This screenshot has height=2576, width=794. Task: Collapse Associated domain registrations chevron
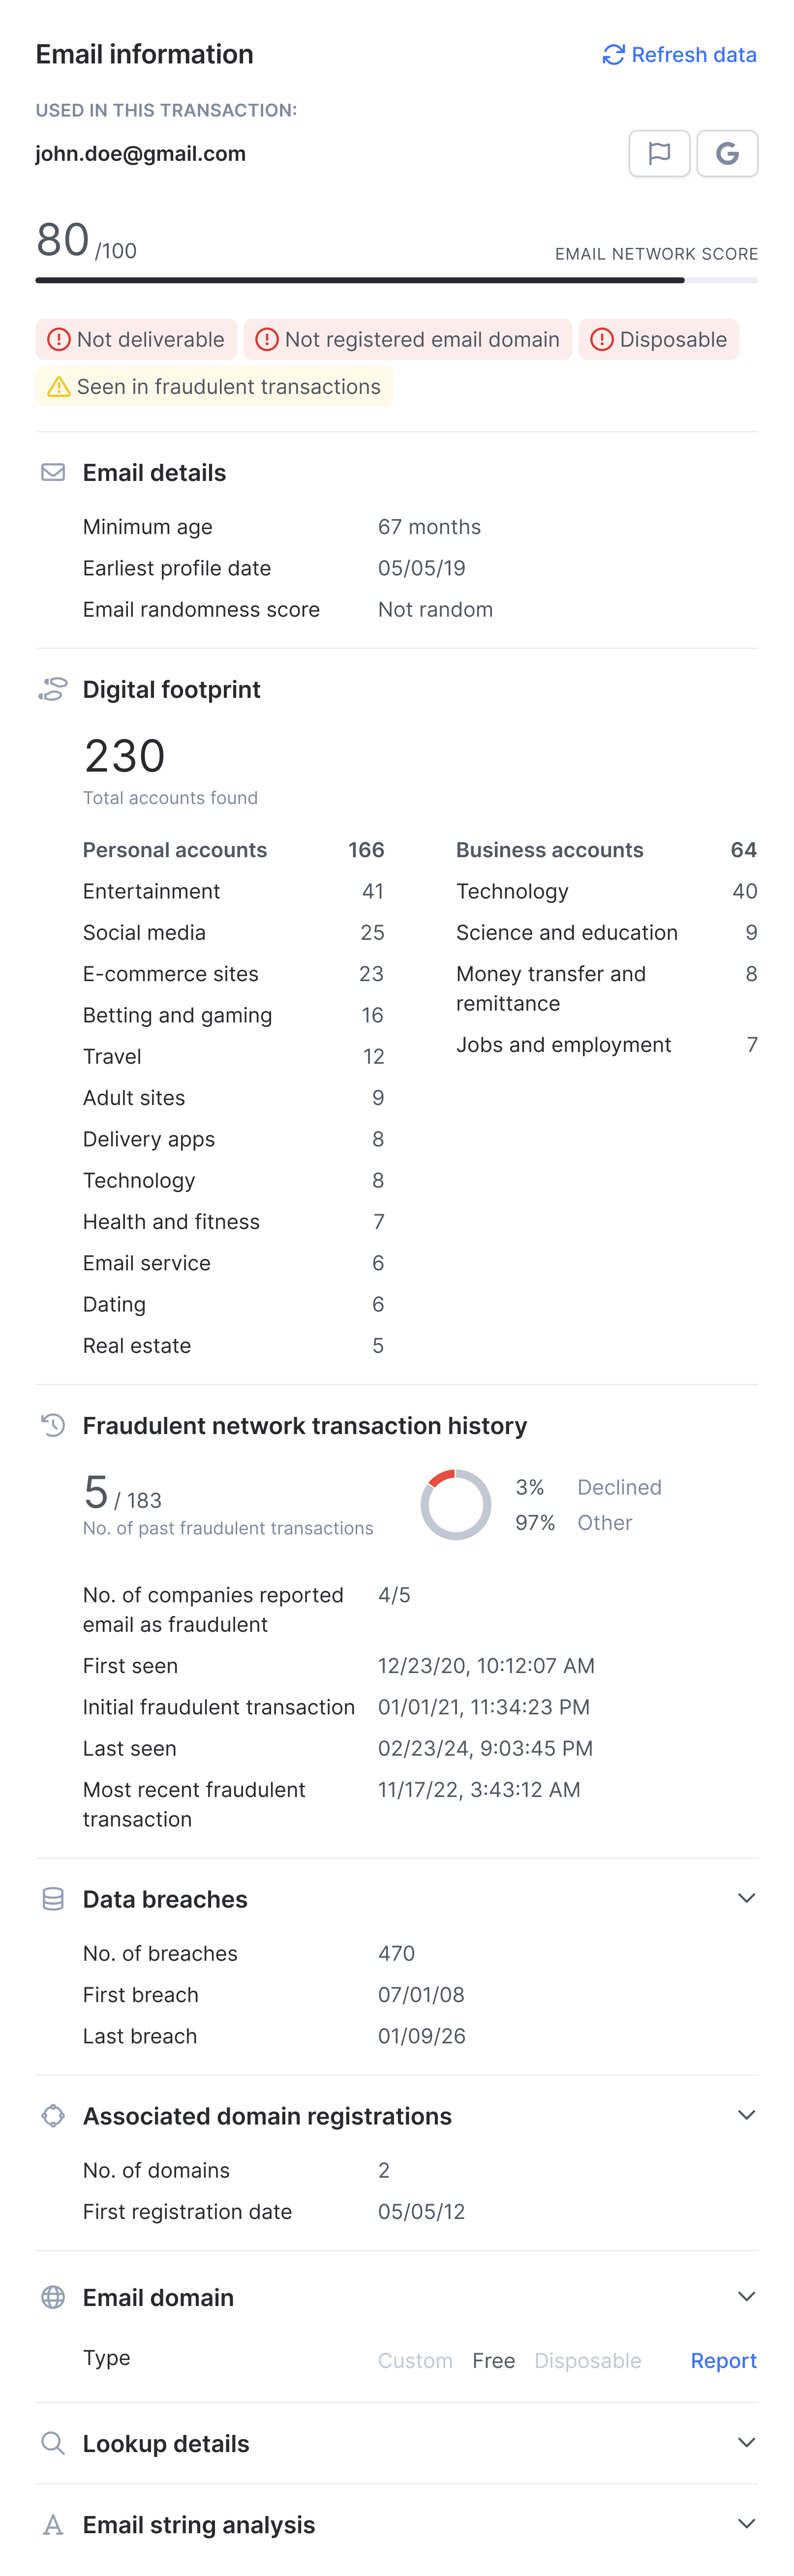click(x=746, y=2115)
